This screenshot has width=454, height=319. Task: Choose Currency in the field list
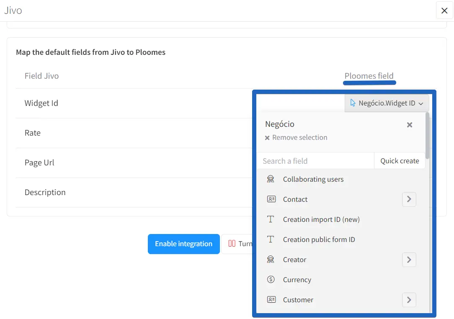297,280
